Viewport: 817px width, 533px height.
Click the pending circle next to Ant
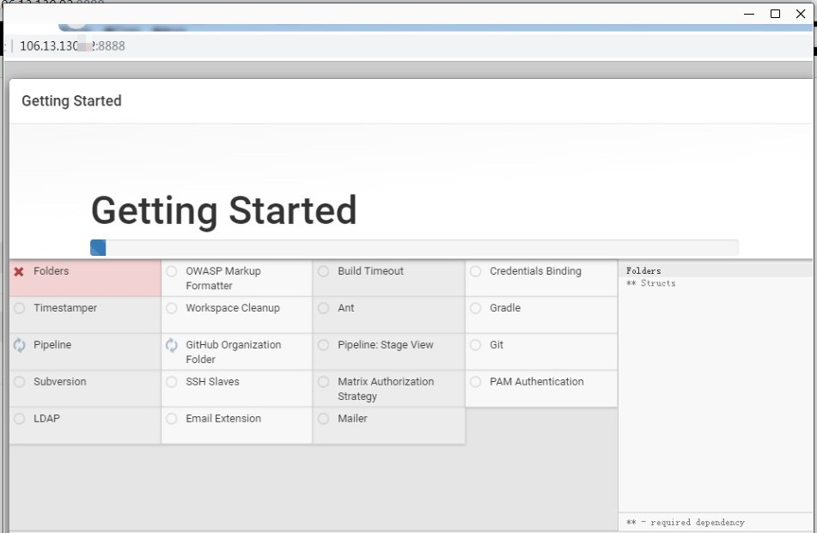pyautogui.click(x=324, y=308)
